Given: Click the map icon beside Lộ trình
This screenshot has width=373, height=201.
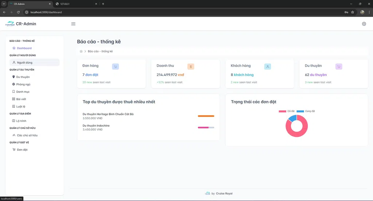Looking at the screenshot, I should pos(13,121).
